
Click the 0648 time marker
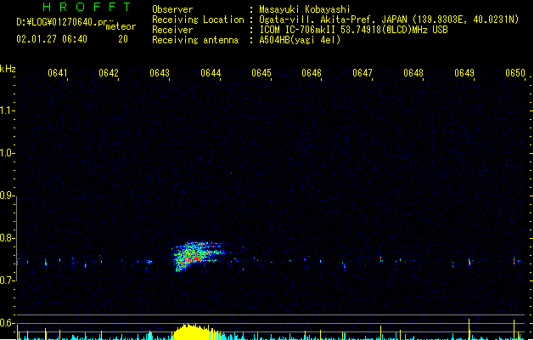click(413, 73)
